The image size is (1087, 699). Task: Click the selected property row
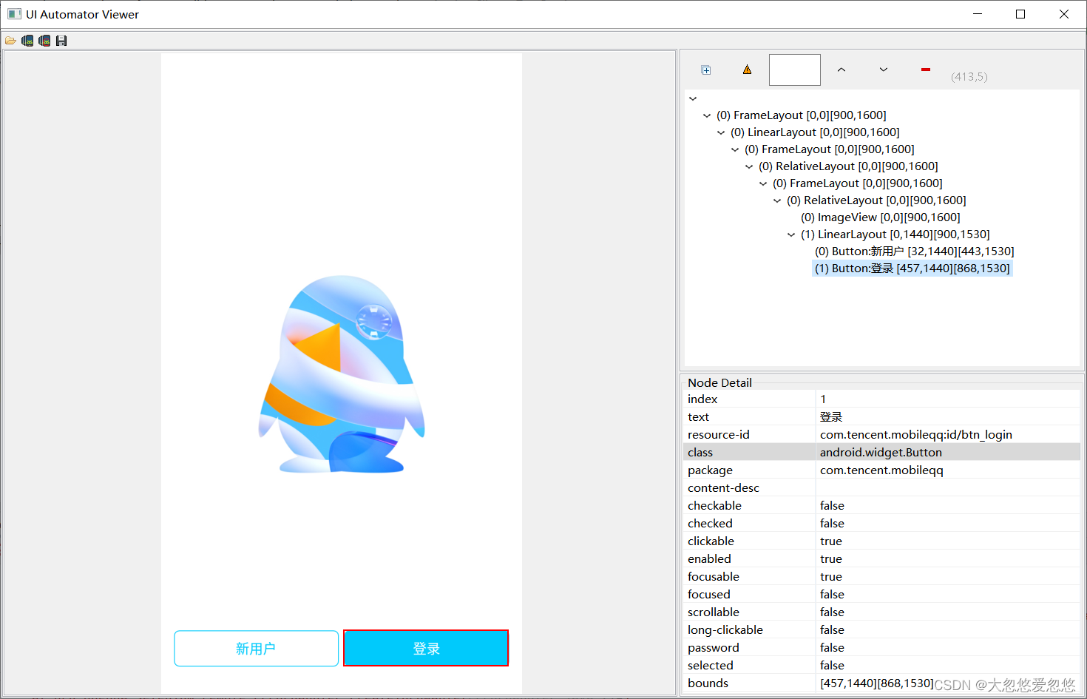[881, 666]
